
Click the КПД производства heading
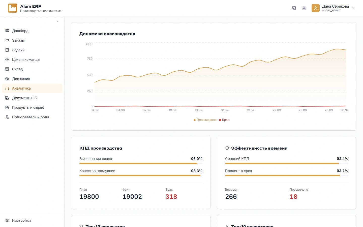click(x=101, y=148)
